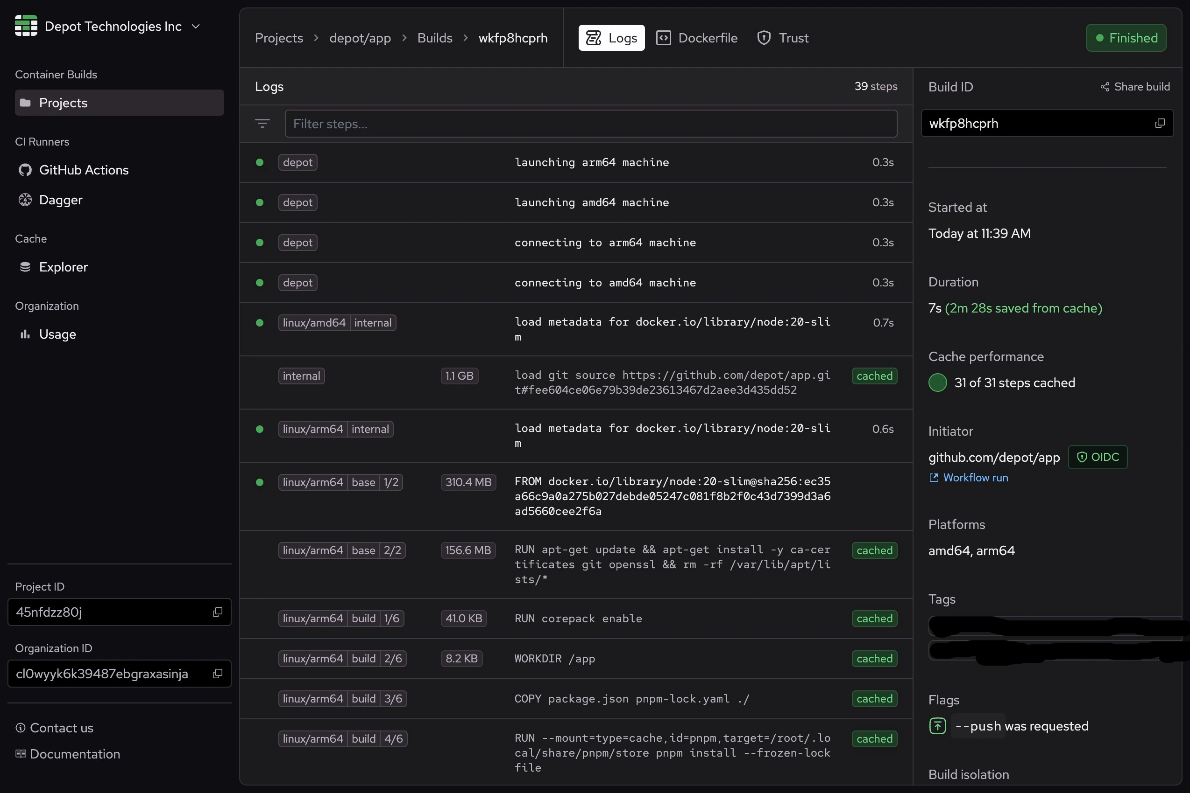Open GitHub Actions CI runners
This screenshot has width=1190, height=793.
[84, 170]
